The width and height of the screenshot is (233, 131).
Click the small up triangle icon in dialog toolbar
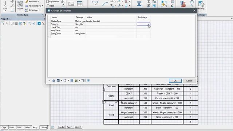click(x=49, y=80)
